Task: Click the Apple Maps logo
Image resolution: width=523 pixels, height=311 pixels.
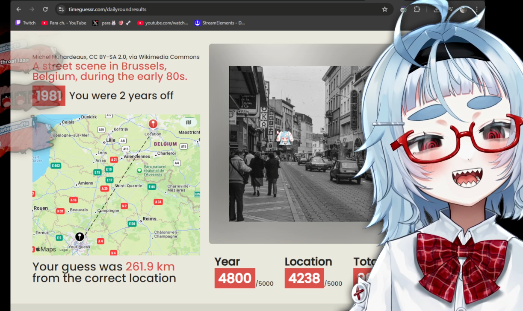Action: coord(45,249)
